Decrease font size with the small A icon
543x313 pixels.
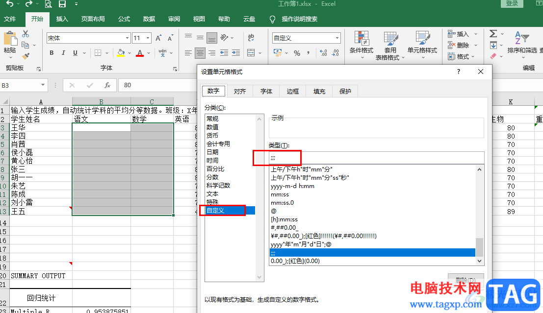(x=170, y=38)
